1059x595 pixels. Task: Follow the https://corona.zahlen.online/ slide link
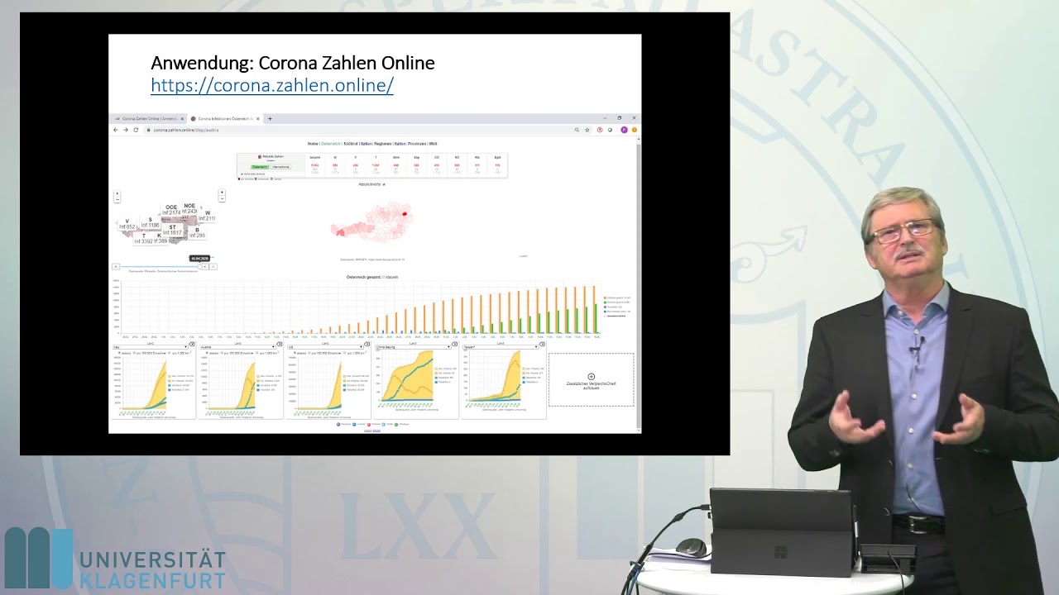click(272, 85)
